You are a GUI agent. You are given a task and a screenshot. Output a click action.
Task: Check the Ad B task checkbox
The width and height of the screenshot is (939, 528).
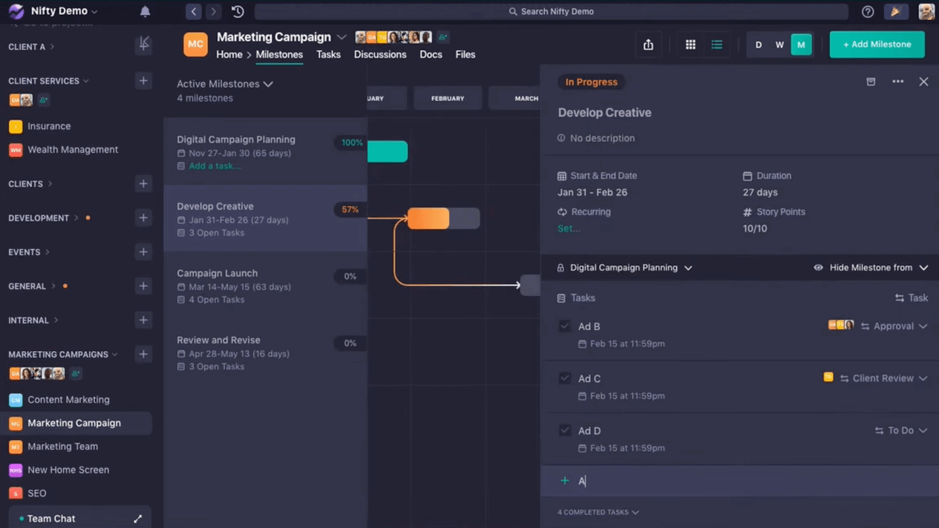click(x=565, y=326)
